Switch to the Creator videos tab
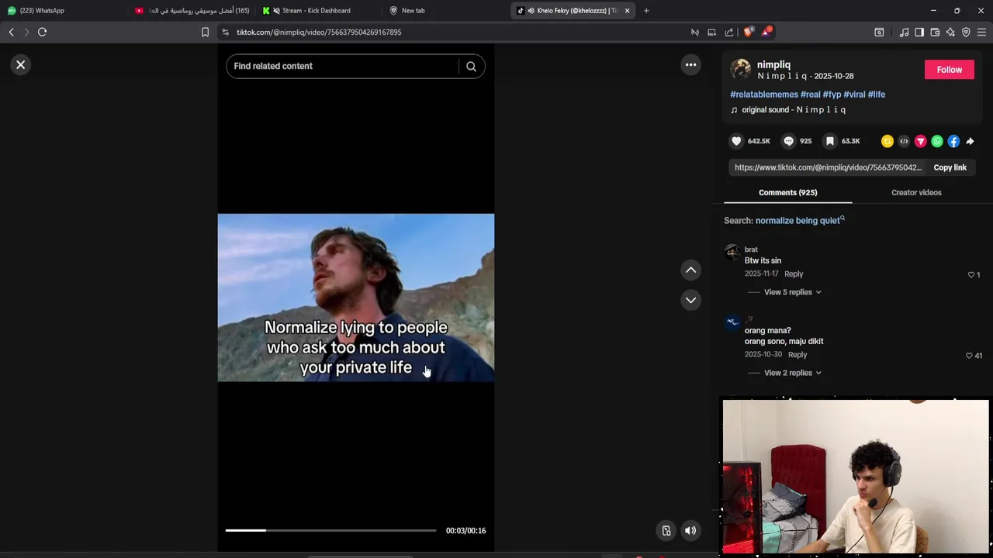 (916, 192)
